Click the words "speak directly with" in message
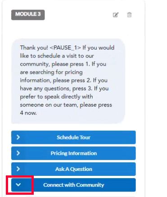 (x=68, y=97)
